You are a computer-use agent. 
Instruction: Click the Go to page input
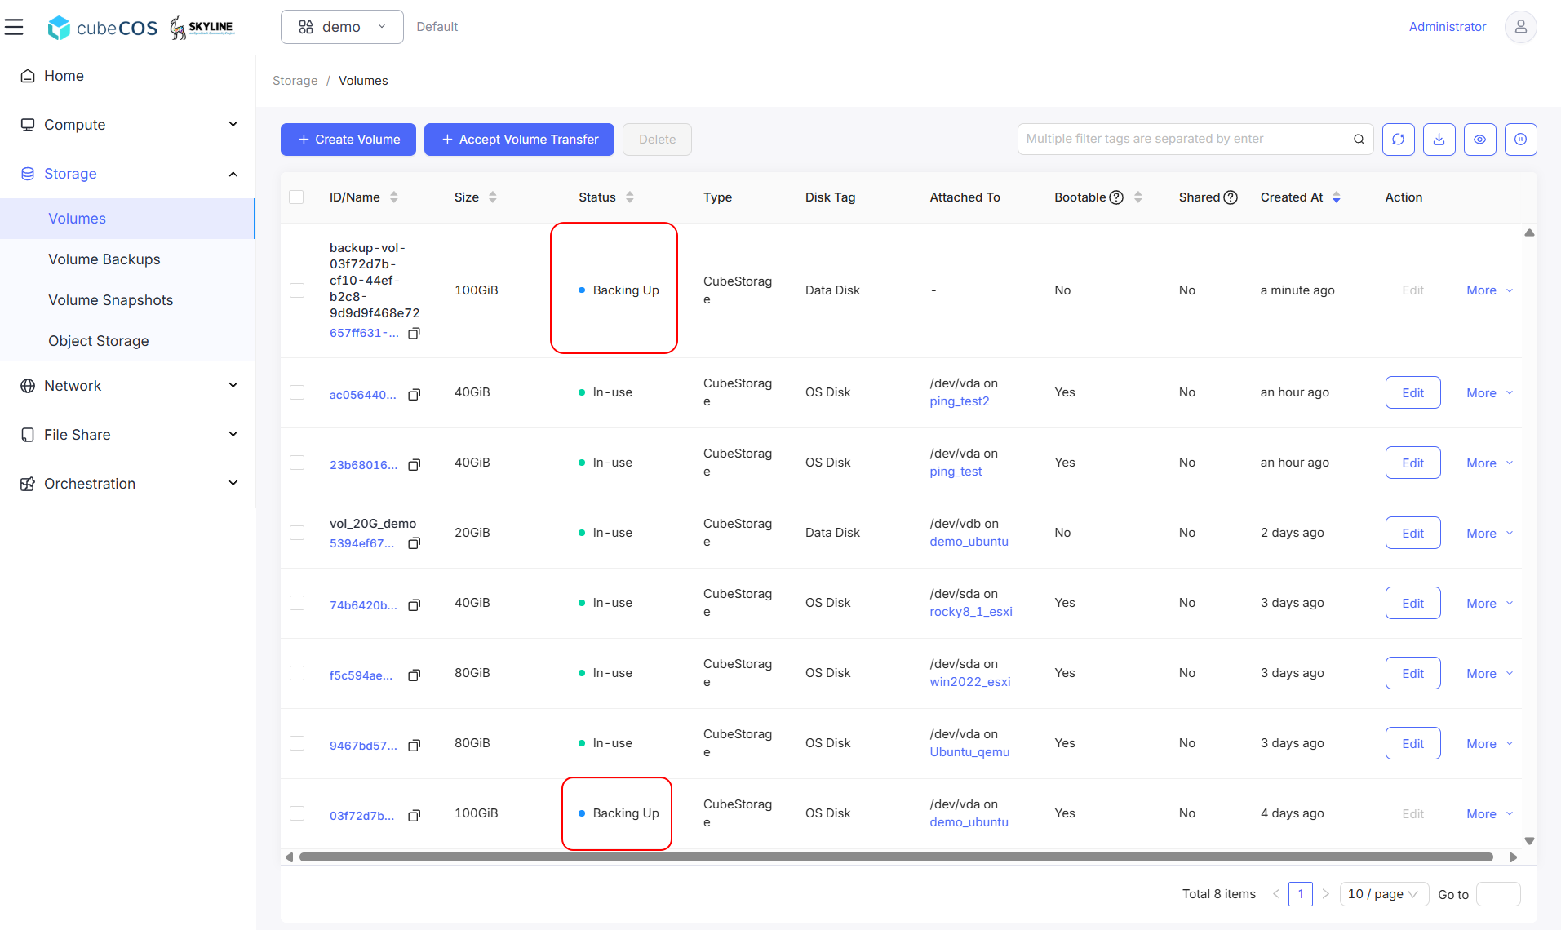(1498, 894)
